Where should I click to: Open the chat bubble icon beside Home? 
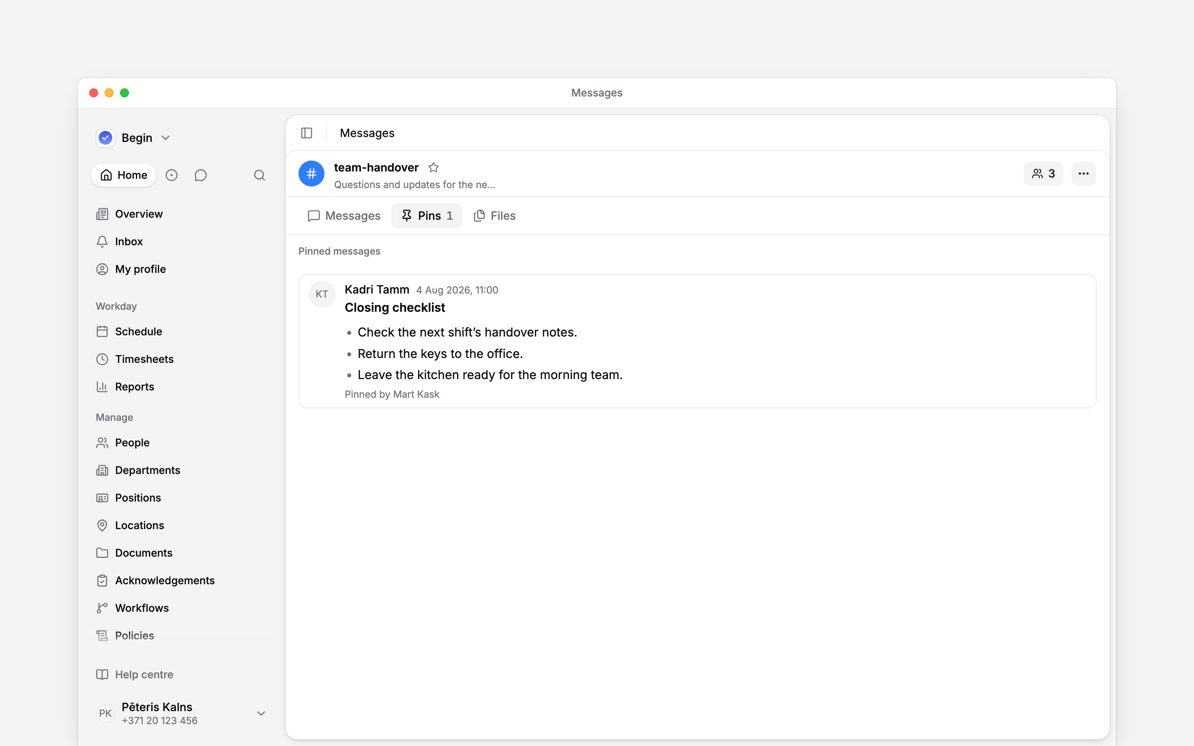tap(200, 175)
